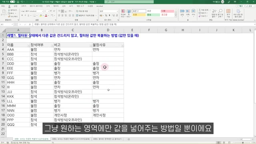256x144 pixels.
Task: Click the zoom slider in status bar
Action: (243, 142)
